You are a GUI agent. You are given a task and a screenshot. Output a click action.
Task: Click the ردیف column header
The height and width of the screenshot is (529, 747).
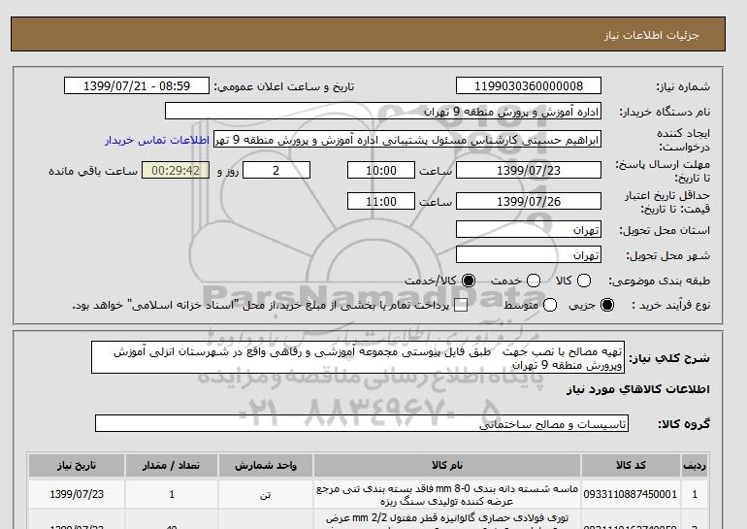point(695,465)
